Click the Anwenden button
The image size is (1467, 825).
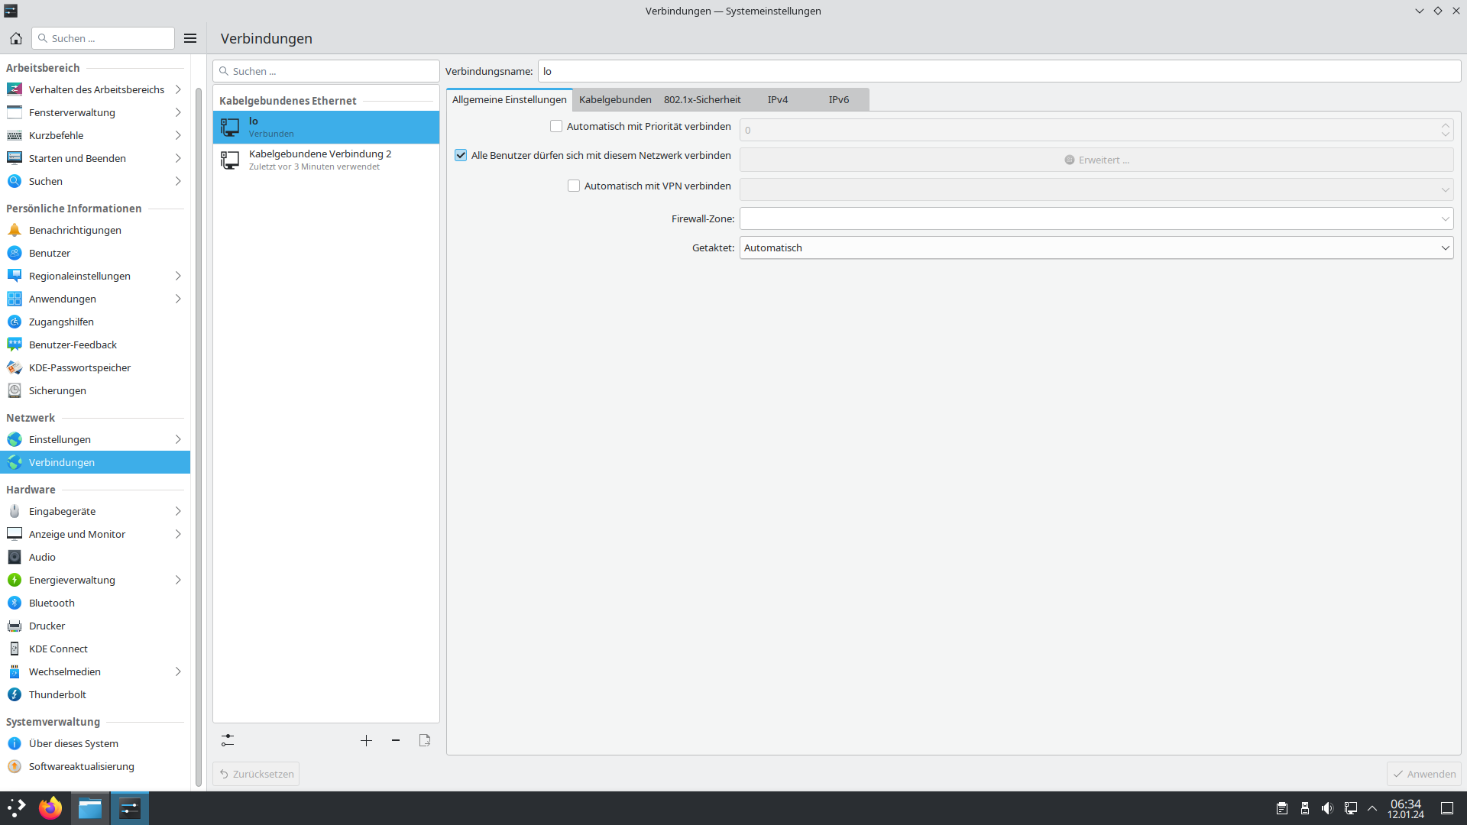click(x=1423, y=774)
